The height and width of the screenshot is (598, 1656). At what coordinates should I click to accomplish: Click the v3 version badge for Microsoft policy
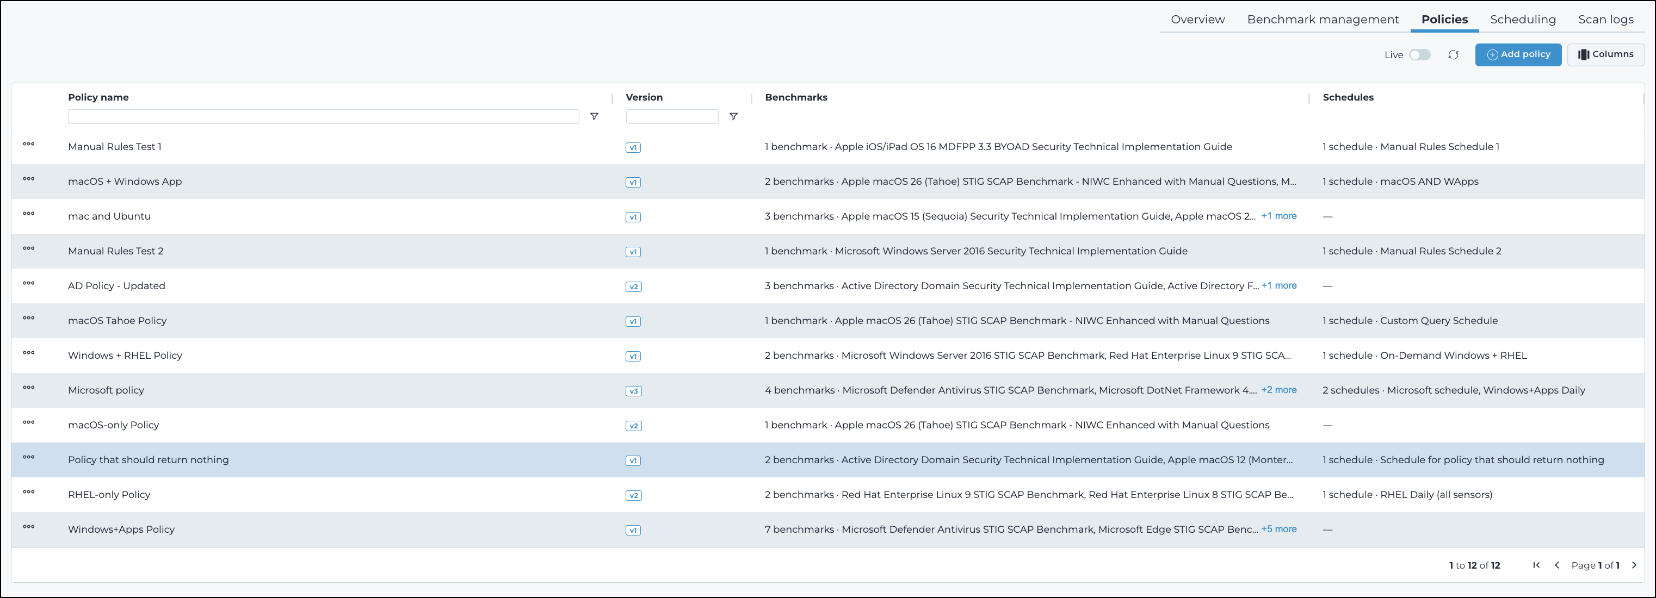click(x=633, y=391)
